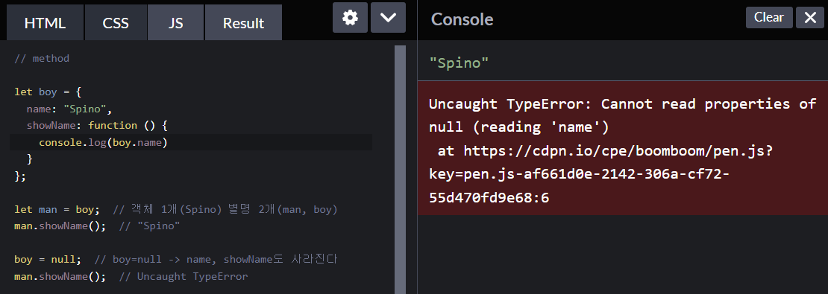Viewport: 828px width, 294px height.
Task: Expand the chevron-down view options menu
Action: [388, 18]
